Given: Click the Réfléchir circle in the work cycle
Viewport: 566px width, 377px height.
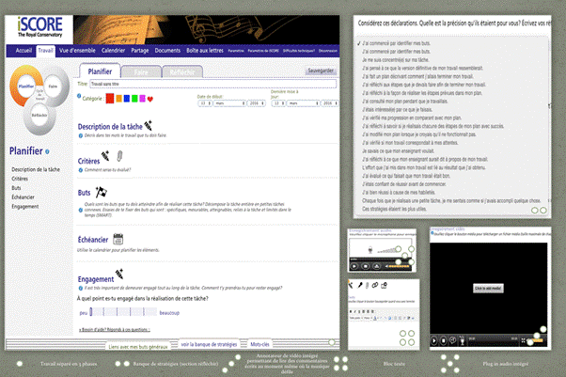Looking at the screenshot, I should coord(39,116).
